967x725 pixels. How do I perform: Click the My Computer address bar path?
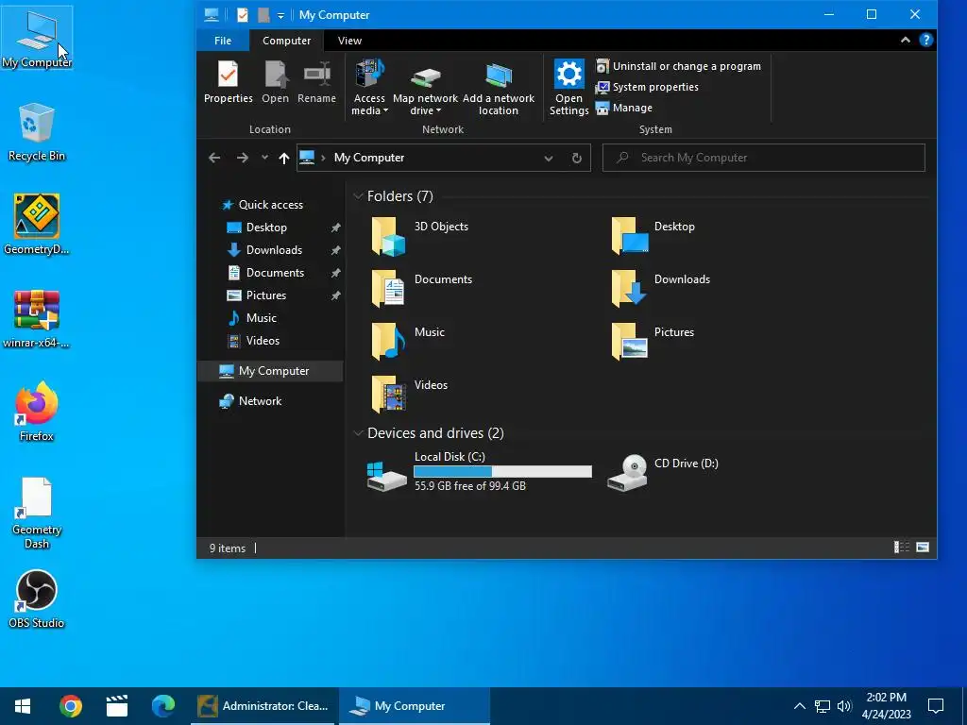pos(369,158)
